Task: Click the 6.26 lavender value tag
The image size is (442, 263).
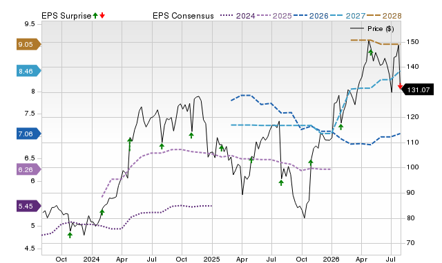Action: coord(29,169)
